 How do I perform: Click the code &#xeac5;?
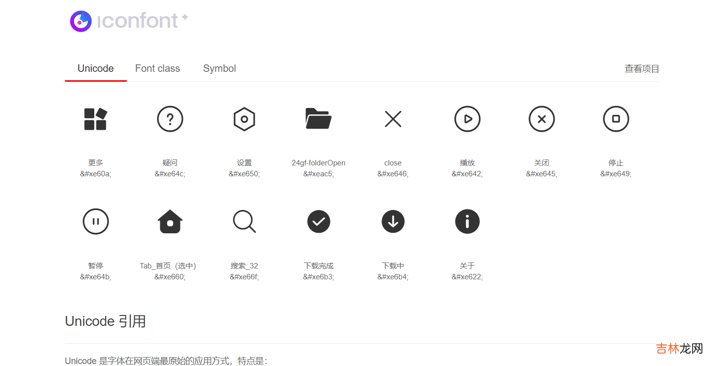319,174
